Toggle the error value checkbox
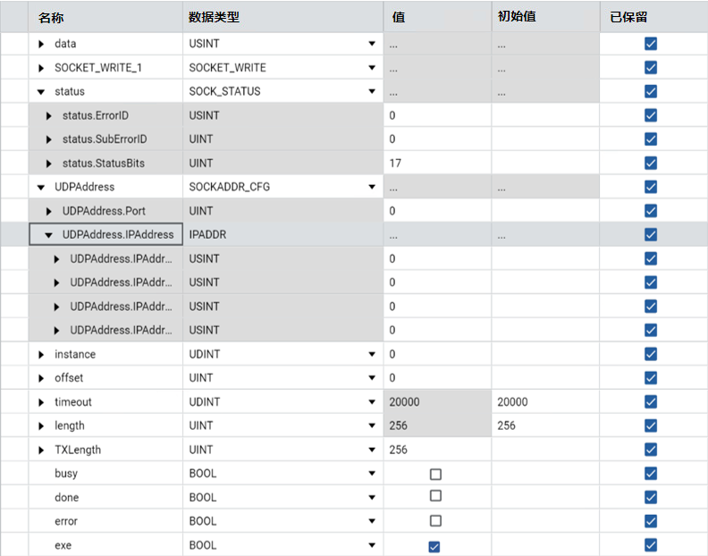 [x=435, y=521]
